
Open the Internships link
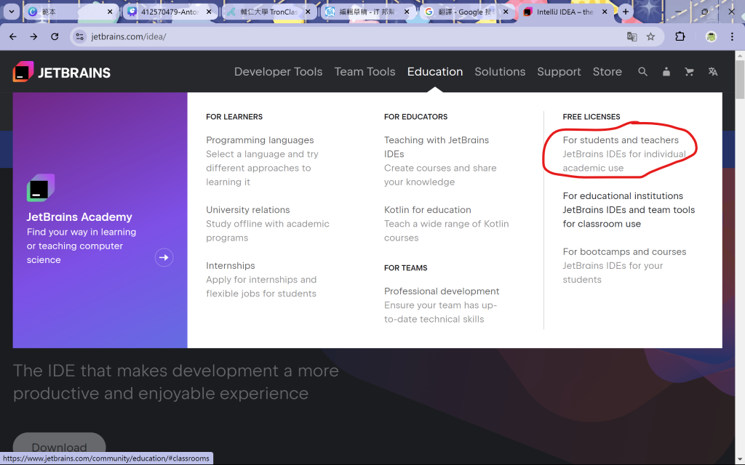point(231,266)
